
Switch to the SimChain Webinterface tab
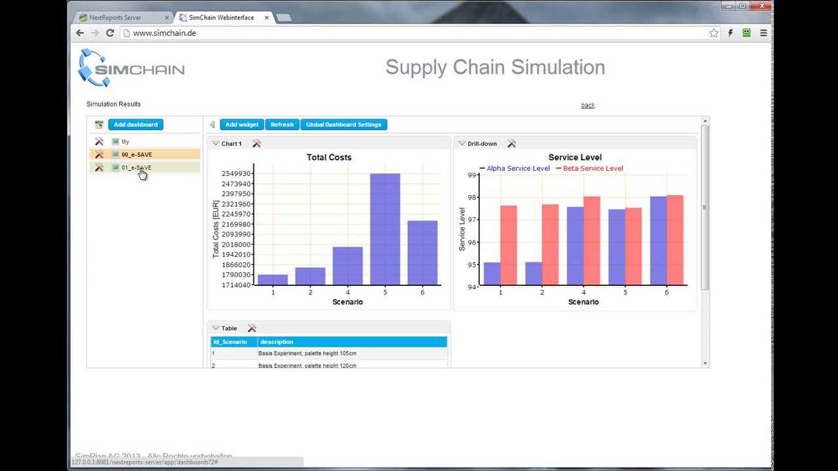(223, 18)
